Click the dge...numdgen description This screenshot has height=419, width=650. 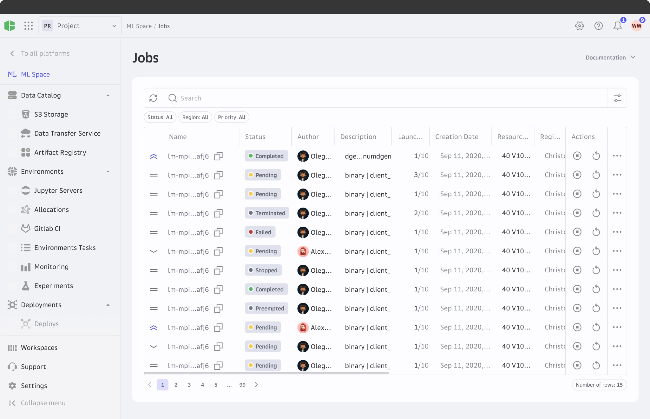(x=368, y=156)
